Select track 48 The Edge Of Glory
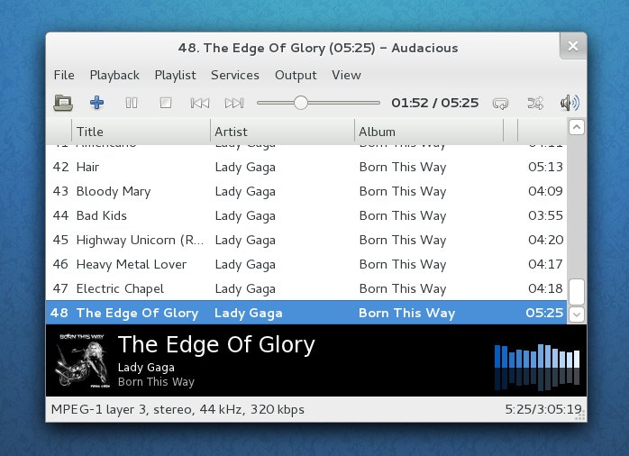Screen dimensions: 629x456 306,313
